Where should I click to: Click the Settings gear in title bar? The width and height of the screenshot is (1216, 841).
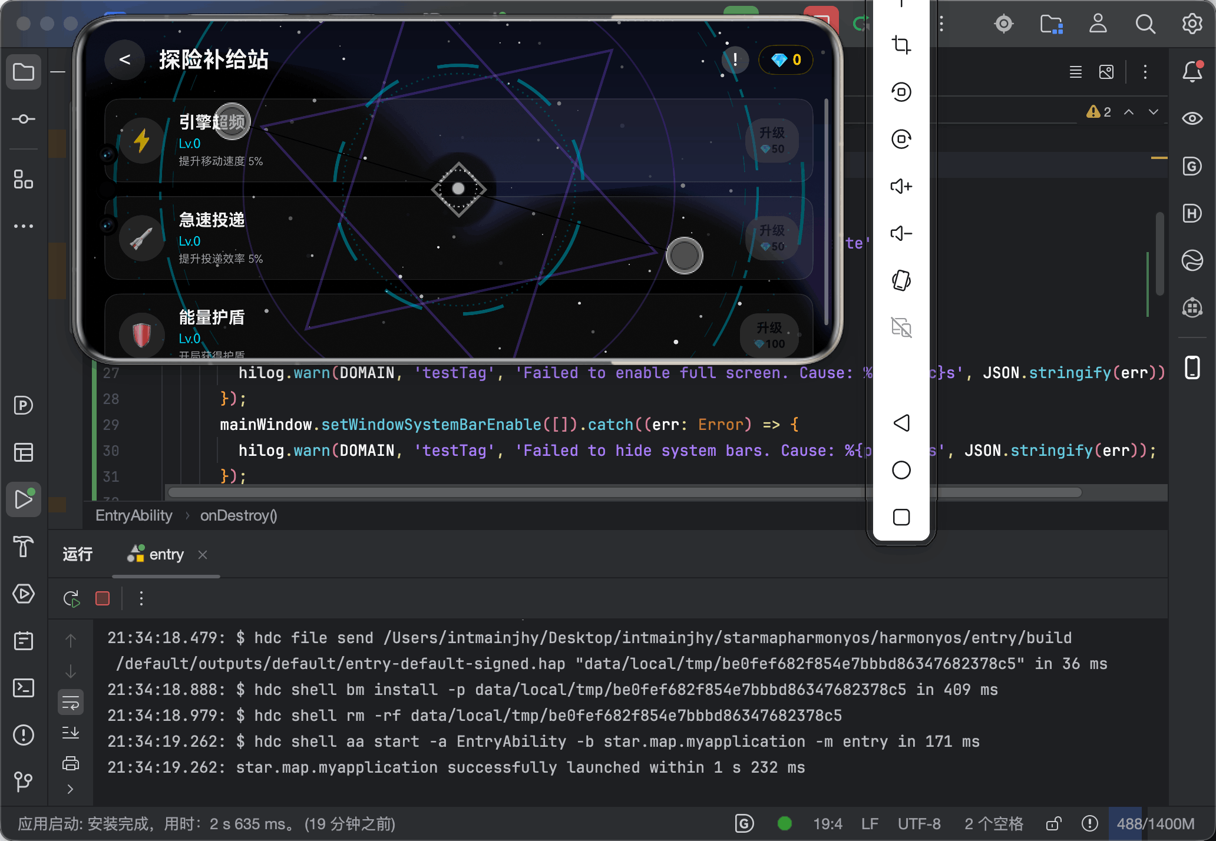point(1192,24)
